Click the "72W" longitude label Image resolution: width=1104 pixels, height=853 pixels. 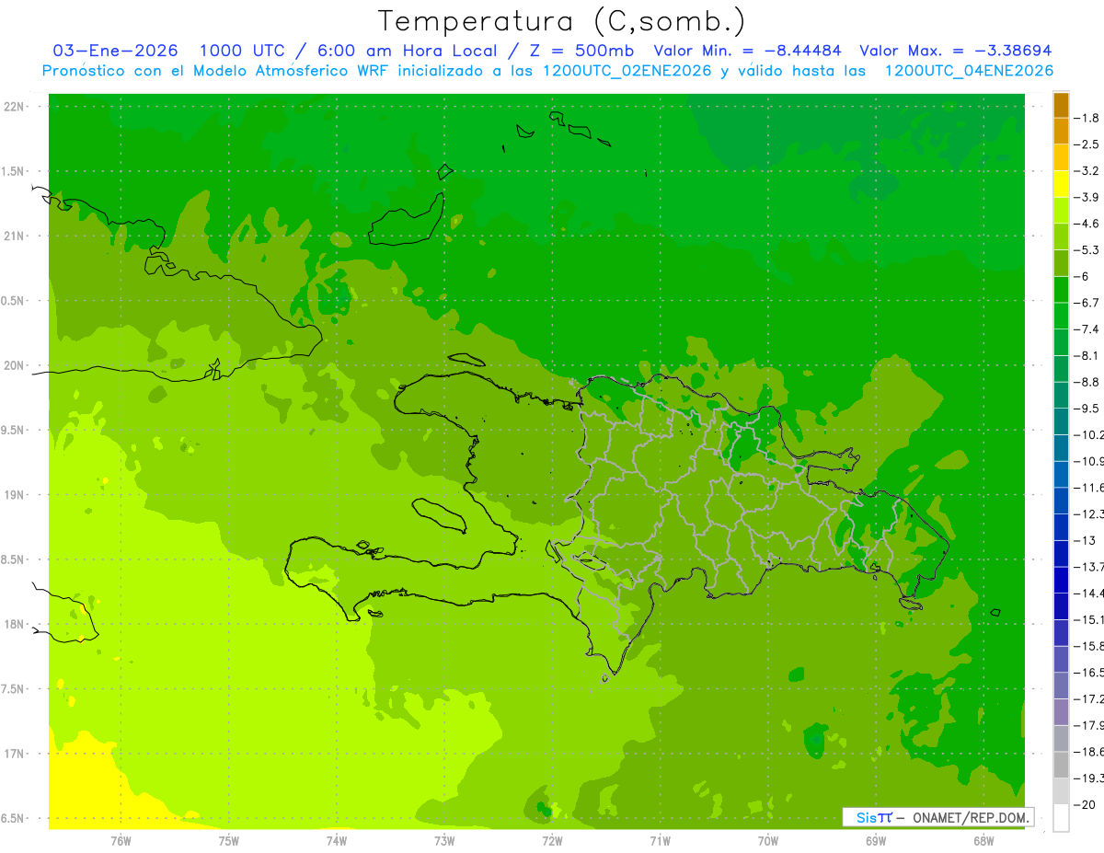point(552,840)
